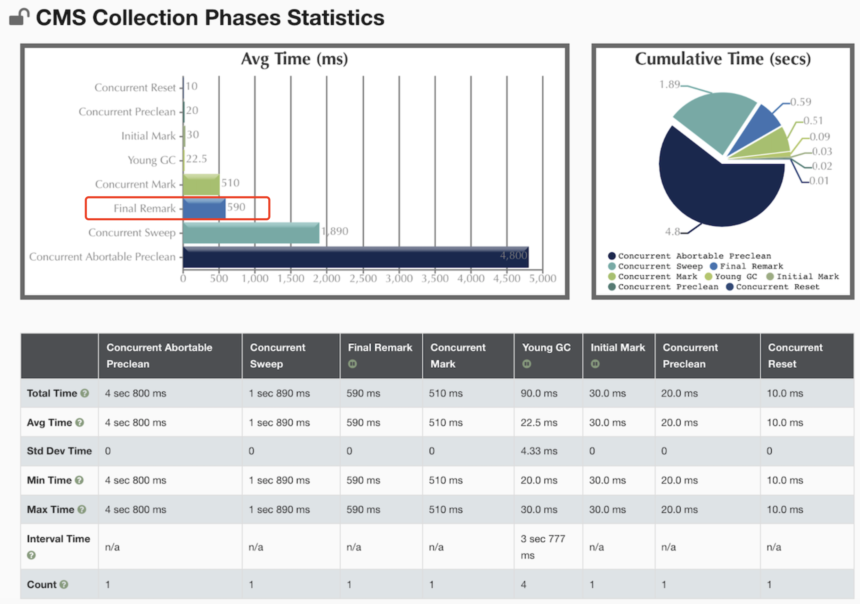Click pause icon under Young GC header
The width and height of the screenshot is (860, 604).
pyautogui.click(x=526, y=364)
